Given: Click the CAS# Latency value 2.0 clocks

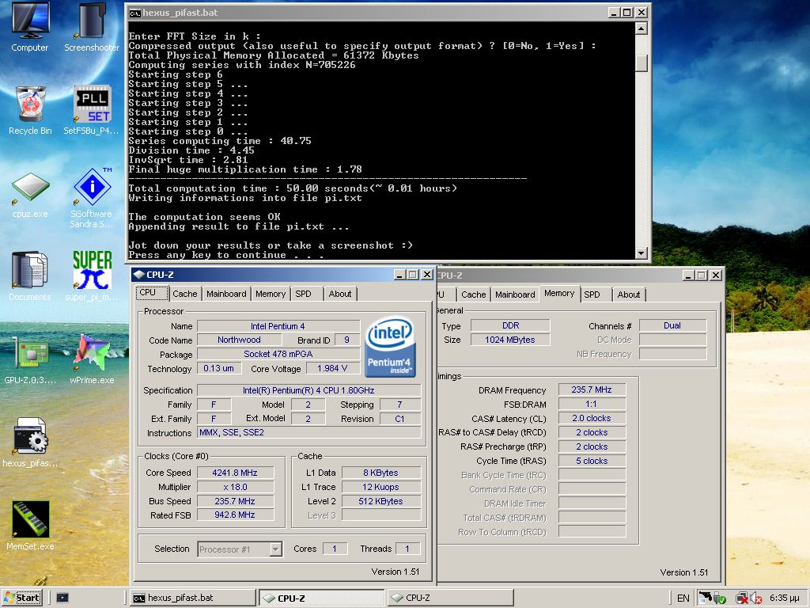Looking at the screenshot, I should [x=592, y=418].
